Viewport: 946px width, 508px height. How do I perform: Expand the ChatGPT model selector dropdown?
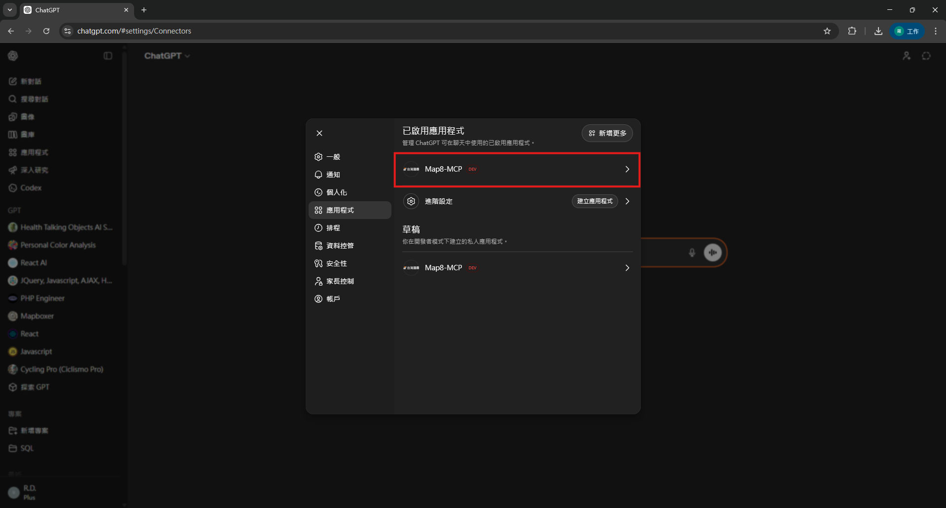point(167,56)
